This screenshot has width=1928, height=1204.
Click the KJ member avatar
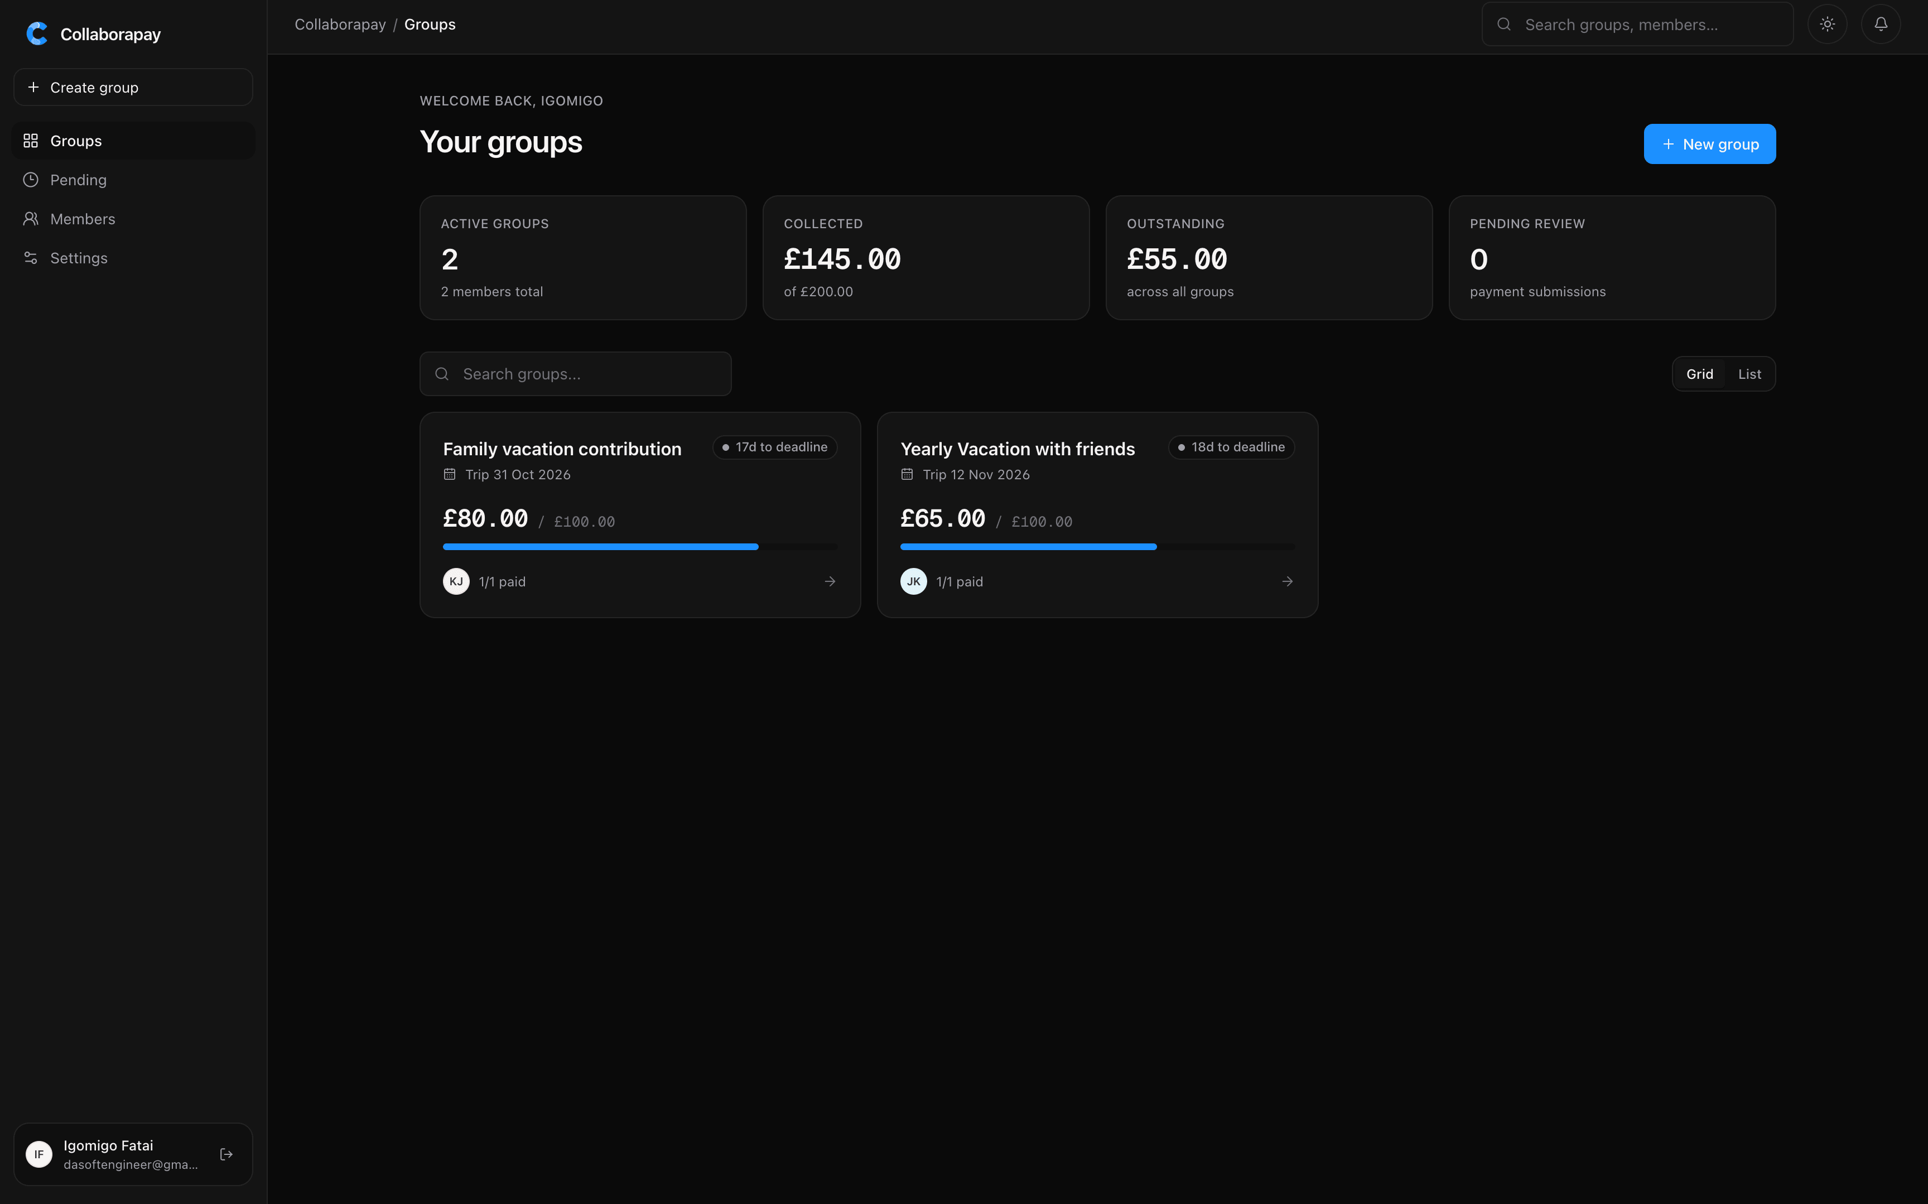[456, 581]
